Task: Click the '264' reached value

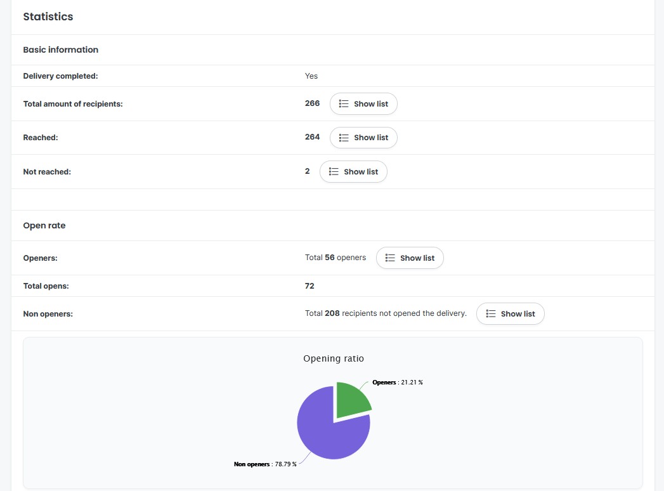Action: pos(312,137)
